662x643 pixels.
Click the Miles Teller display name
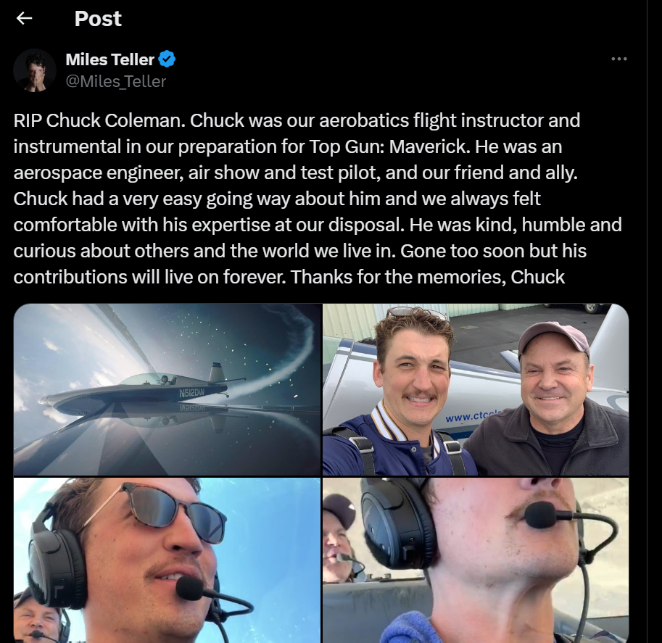coord(109,59)
